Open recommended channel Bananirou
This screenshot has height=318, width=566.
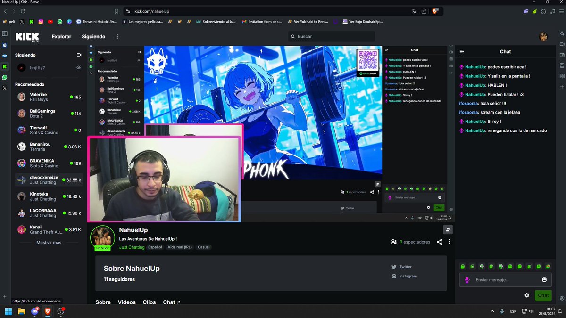[x=49, y=147]
